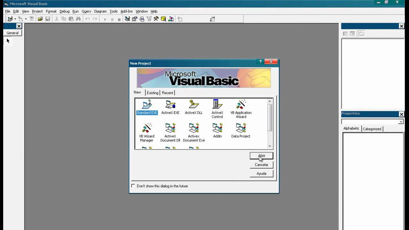The height and width of the screenshot is (230, 409).
Task: Open Add Project dropdown arrow in toolbar
Action: click(x=15, y=19)
